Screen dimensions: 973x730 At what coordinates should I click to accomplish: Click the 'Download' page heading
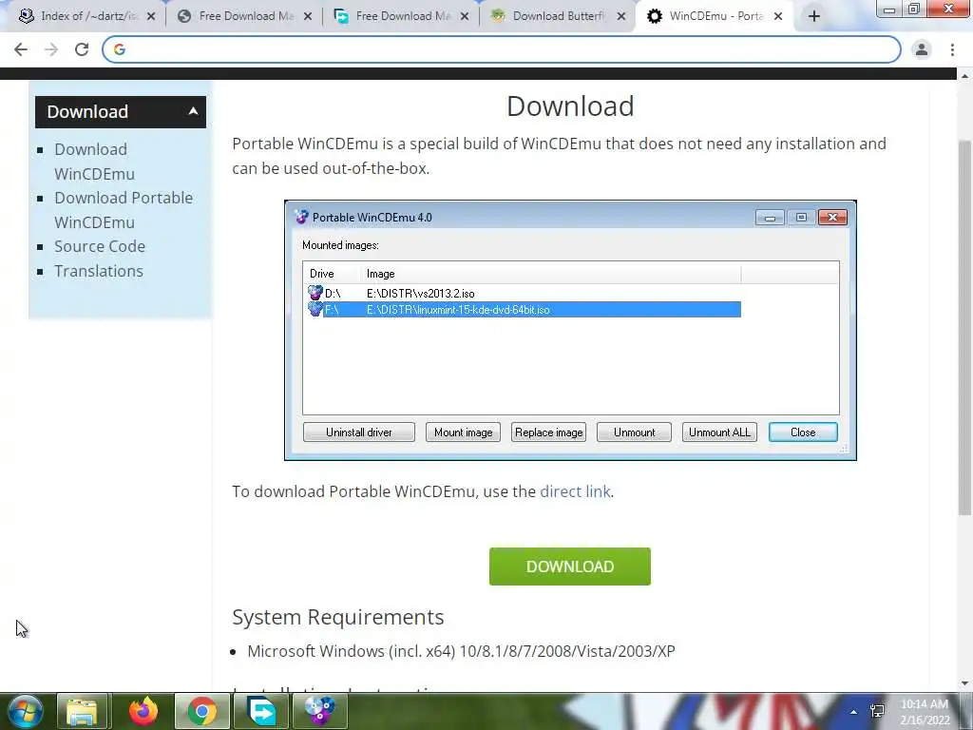pos(570,106)
